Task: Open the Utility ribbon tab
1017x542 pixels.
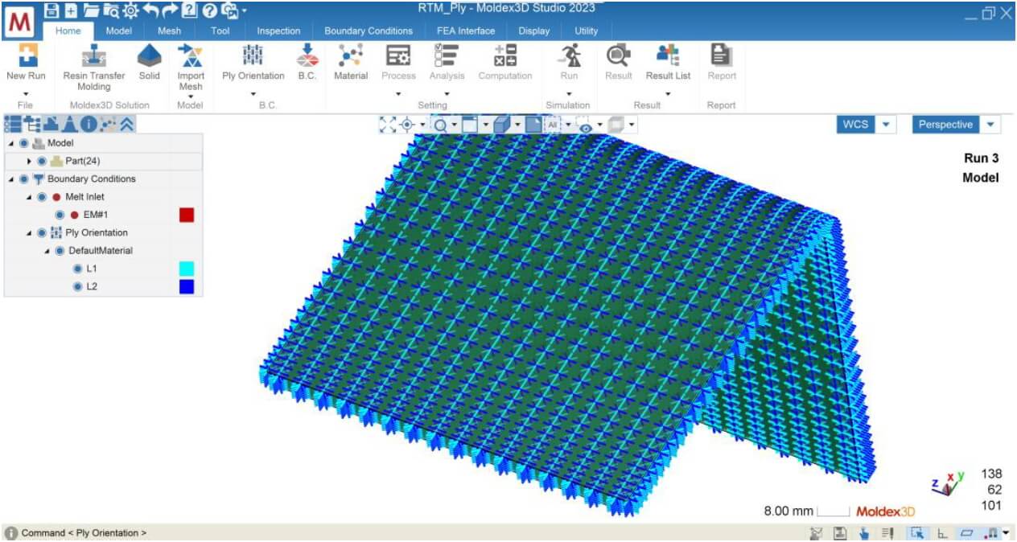Action: [587, 31]
